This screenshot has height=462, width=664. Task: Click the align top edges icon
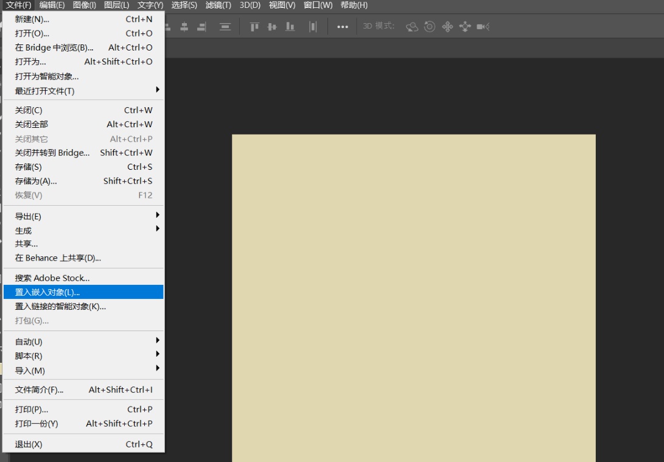click(254, 27)
